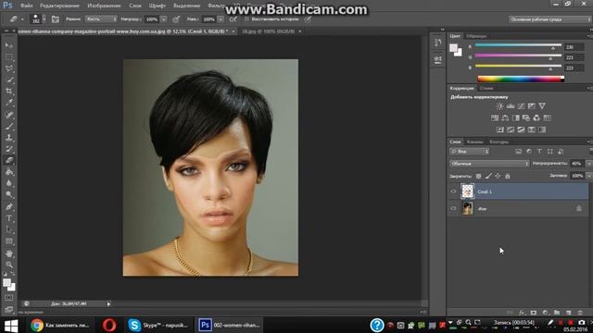This screenshot has width=593, height=333.
Task: Toggle pixel layer filter
Action: point(519,152)
